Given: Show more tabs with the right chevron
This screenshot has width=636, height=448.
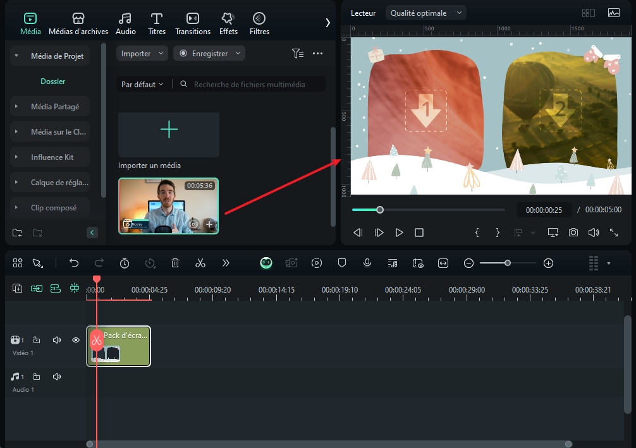Looking at the screenshot, I should 327,23.
